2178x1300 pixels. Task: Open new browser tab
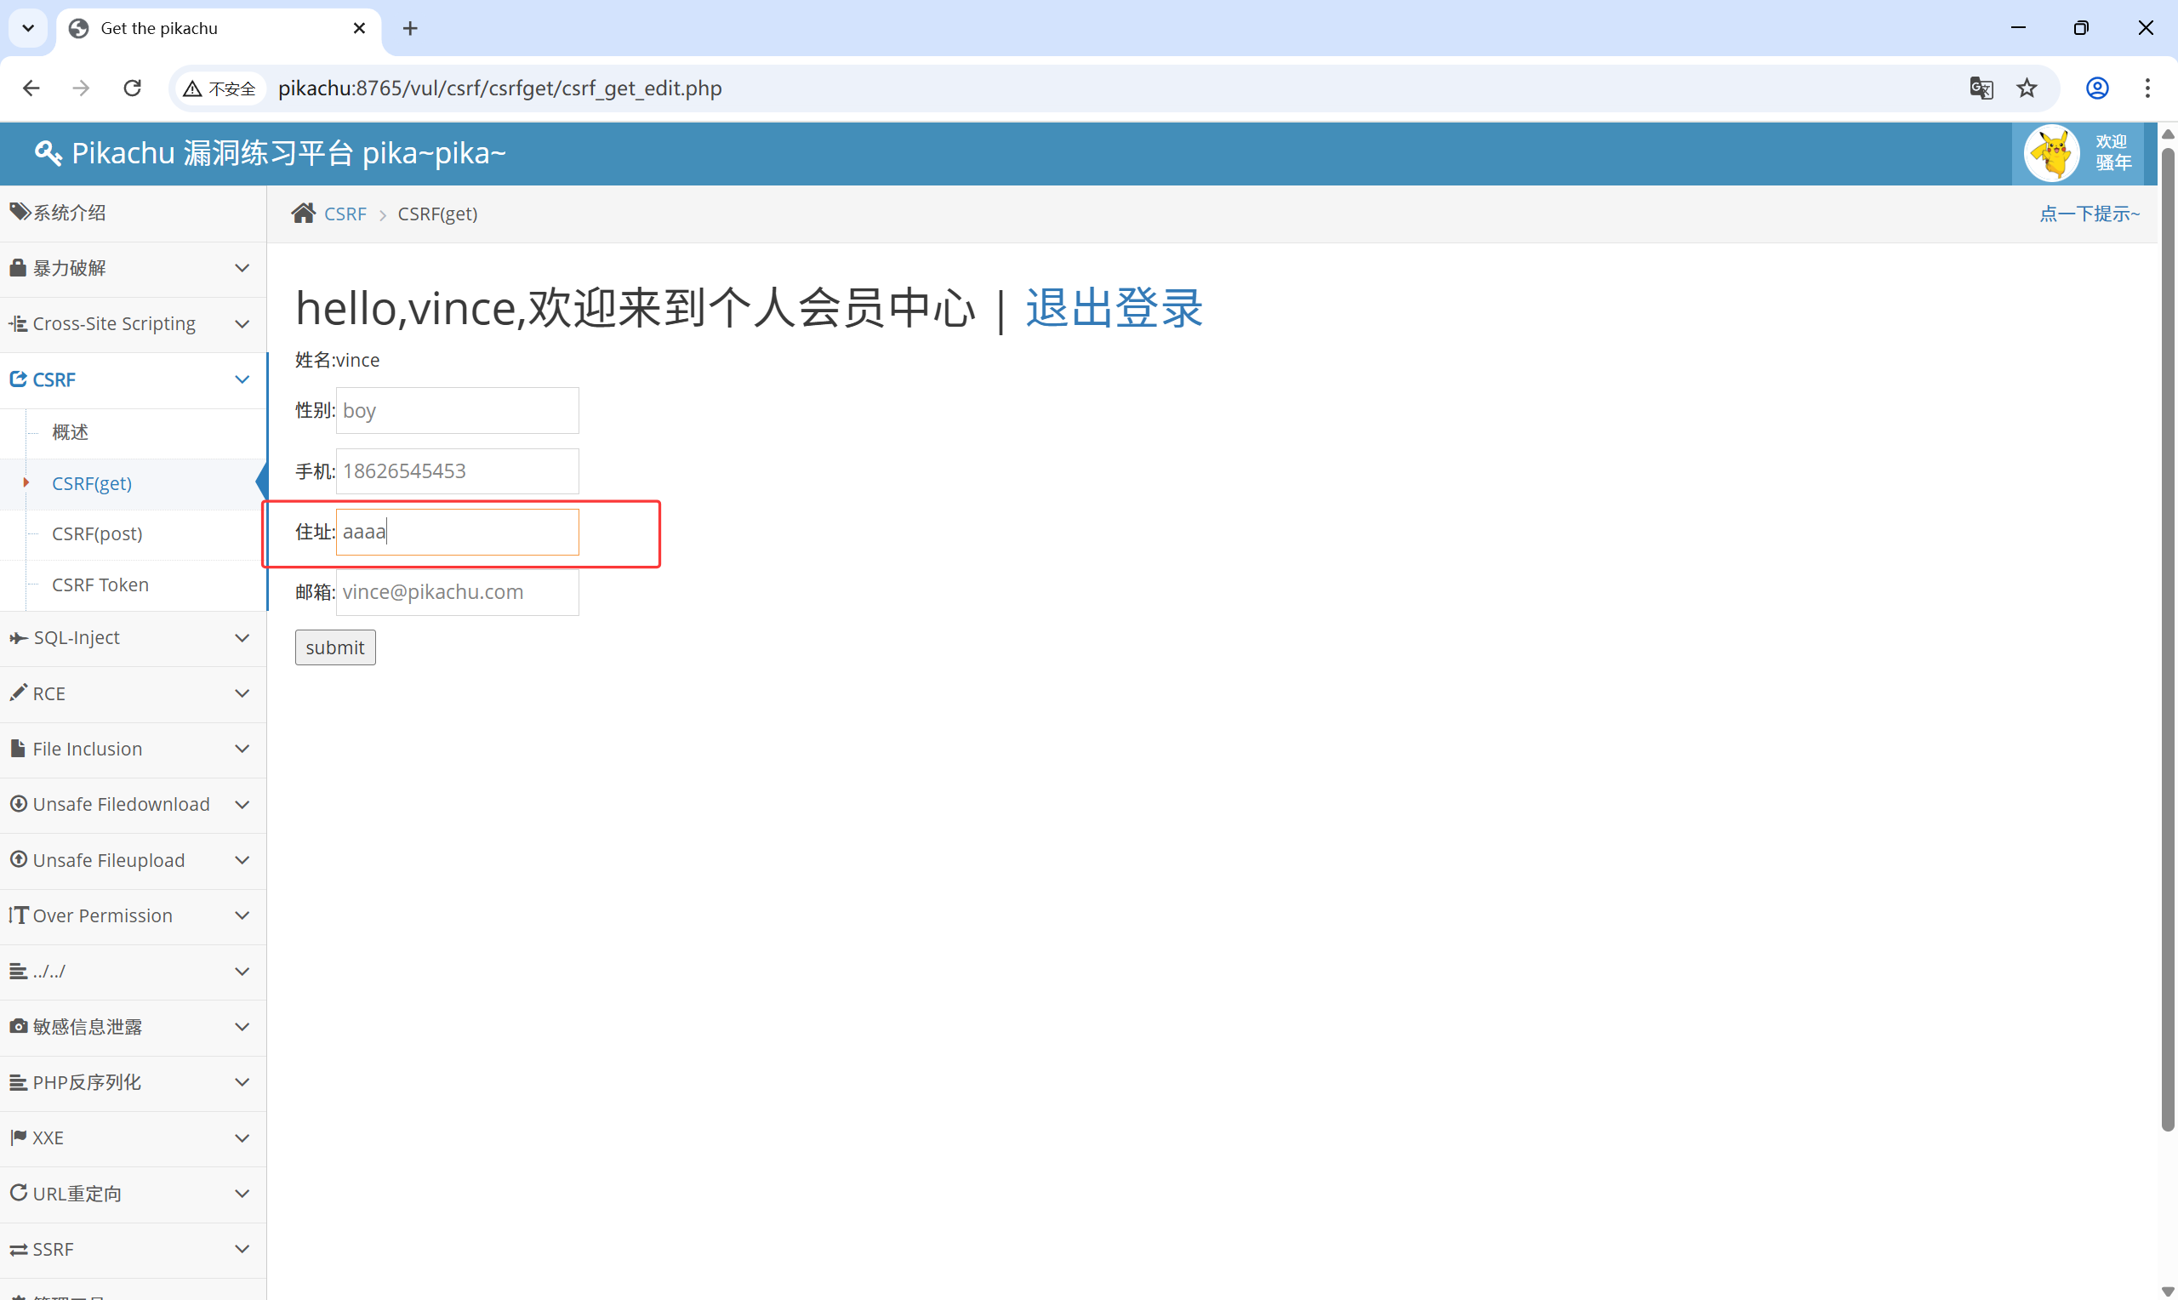(410, 28)
